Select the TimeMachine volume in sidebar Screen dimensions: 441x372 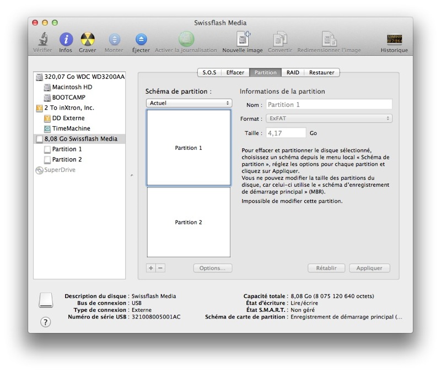point(71,128)
